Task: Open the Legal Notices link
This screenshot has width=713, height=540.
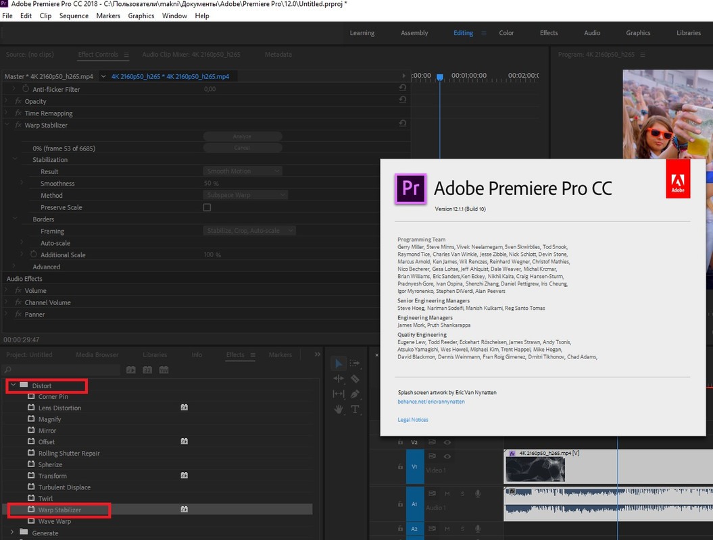Action: click(413, 420)
